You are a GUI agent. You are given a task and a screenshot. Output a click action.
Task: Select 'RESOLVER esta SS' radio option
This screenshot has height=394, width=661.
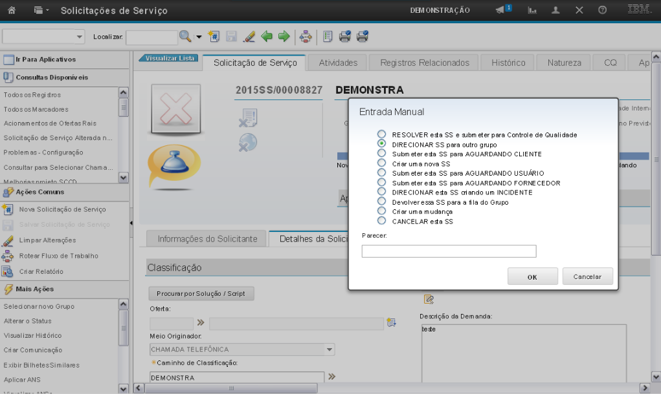click(x=381, y=134)
